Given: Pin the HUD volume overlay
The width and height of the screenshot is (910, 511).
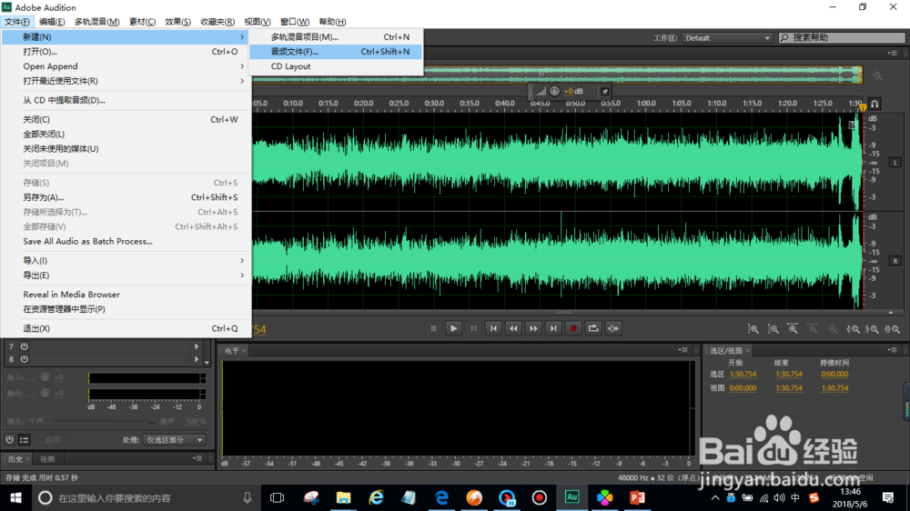Looking at the screenshot, I should coord(604,91).
